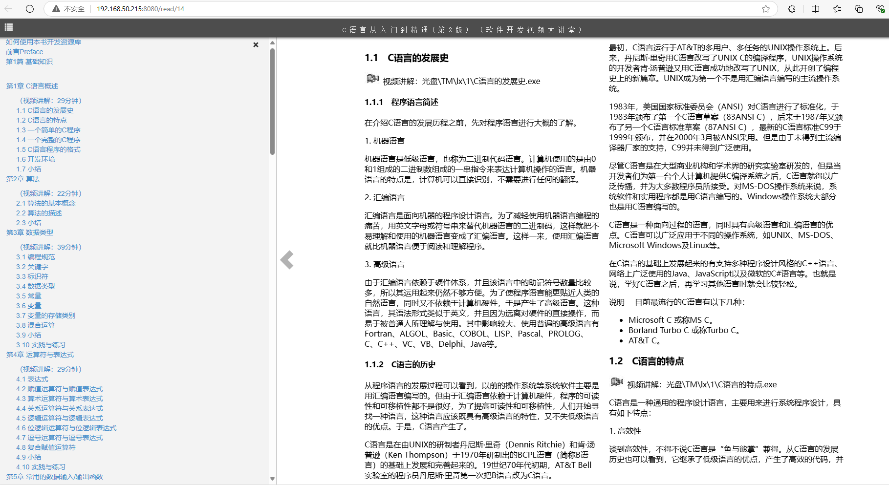Screen dimensions: 889x485
Task: Click the browser back arrow
Action: coord(9,9)
